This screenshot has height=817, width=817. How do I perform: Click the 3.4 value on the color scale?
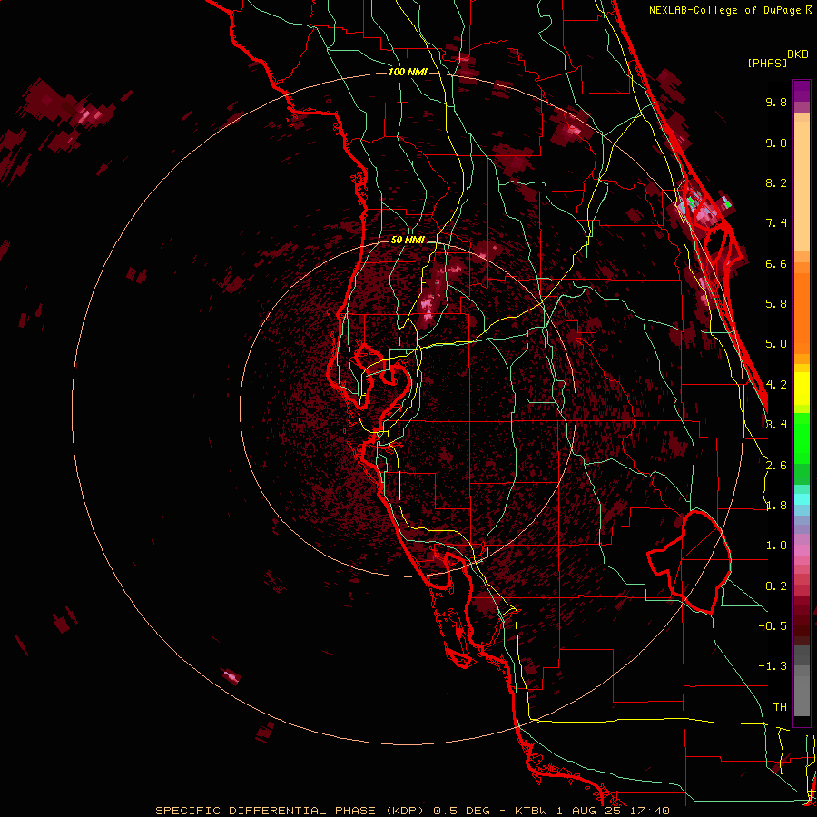point(776,425)
